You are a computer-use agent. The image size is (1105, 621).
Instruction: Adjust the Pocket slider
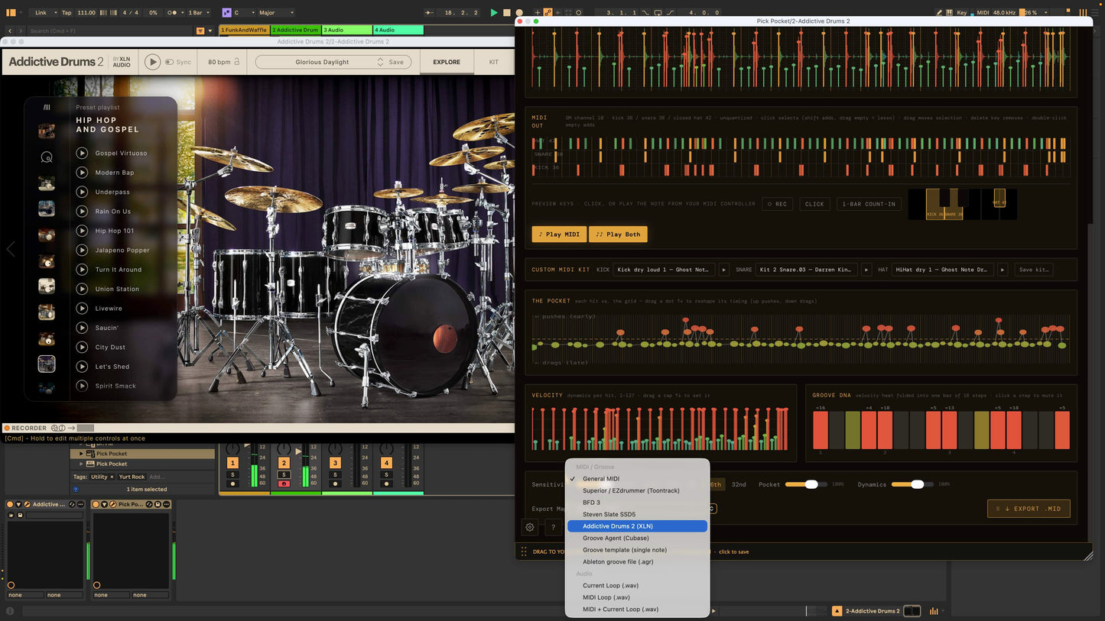click(806, 484)
